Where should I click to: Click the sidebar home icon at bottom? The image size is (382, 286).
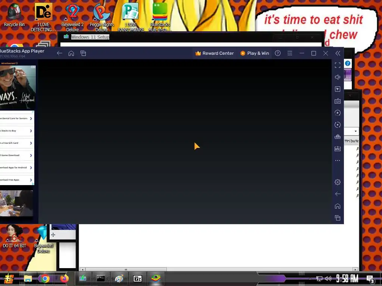338,206
